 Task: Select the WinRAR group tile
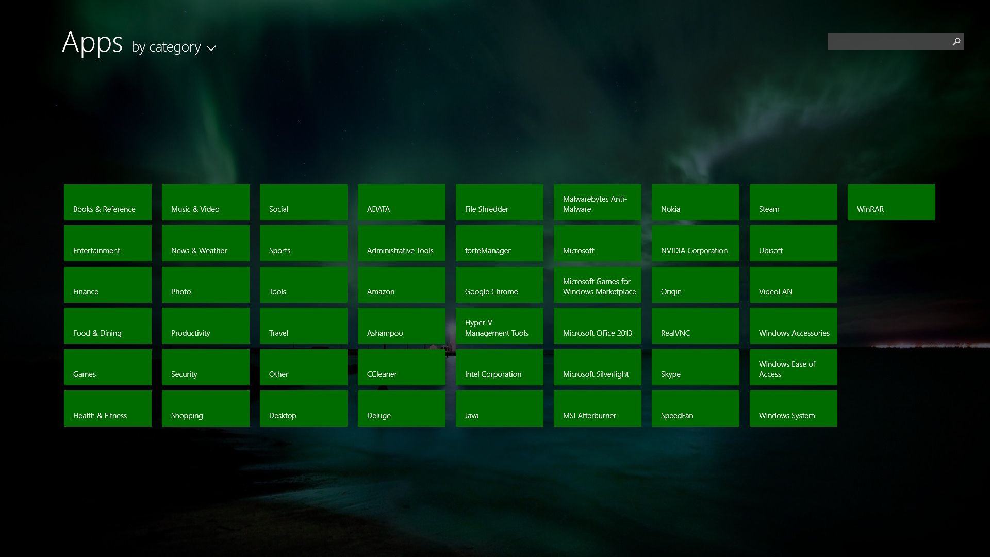tap(892, 202)
